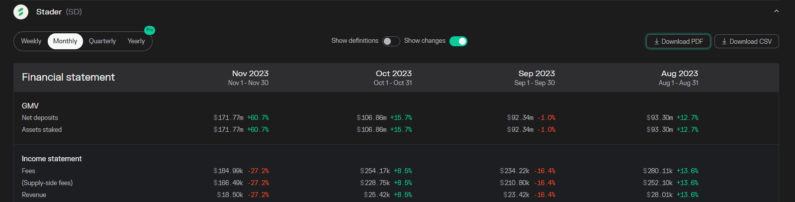Viewport: 795px width, 202px height.
Task: Click the Assets staked row label
Action: tap(42, 130)
